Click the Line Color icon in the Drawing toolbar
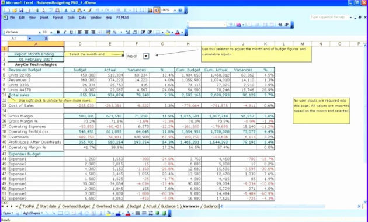This screenshot has width=368, height=222. coord(118,213)
